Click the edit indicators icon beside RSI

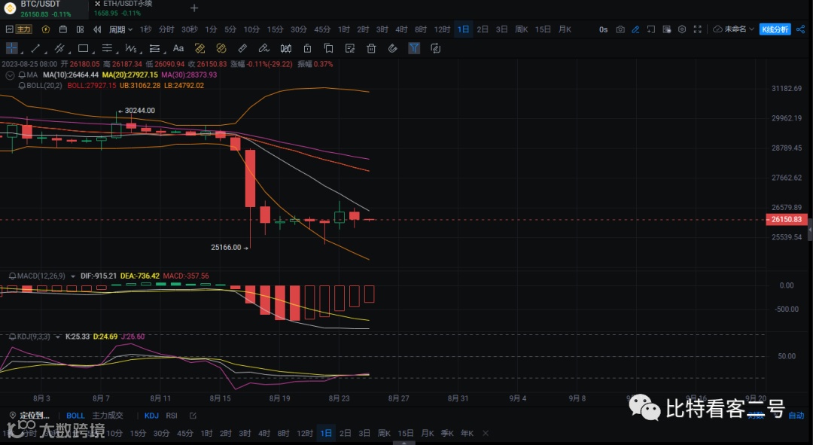193,416
